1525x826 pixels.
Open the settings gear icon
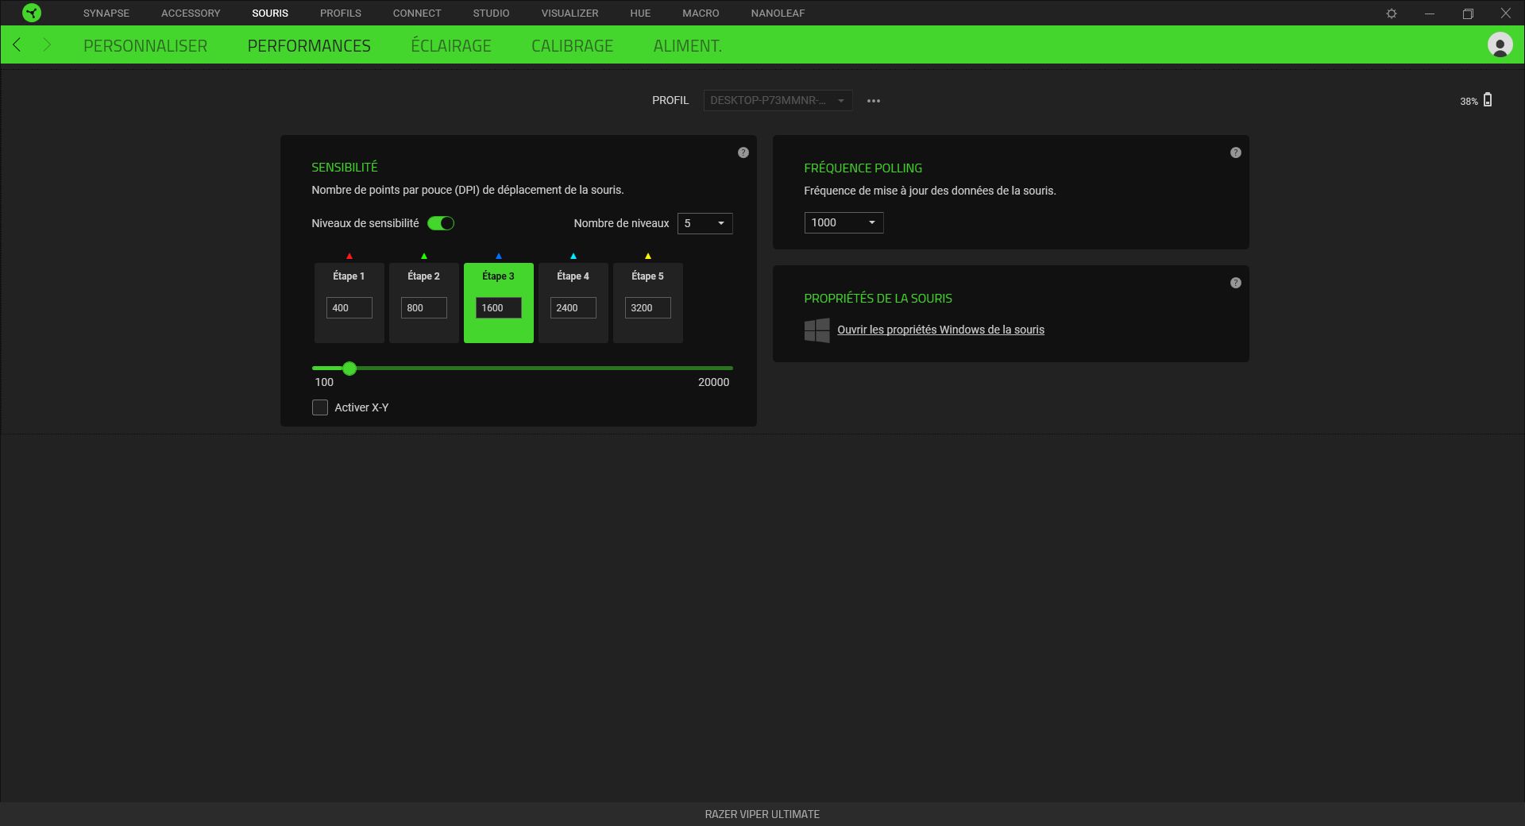pyautogui.click(x=1392, y=14)
